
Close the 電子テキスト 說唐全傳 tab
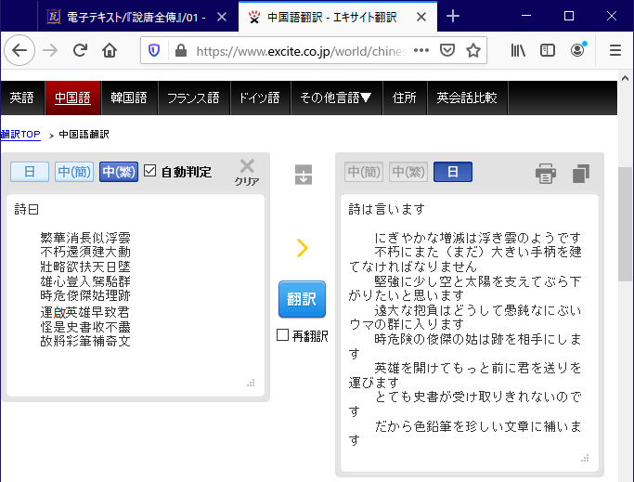point(222,17)
